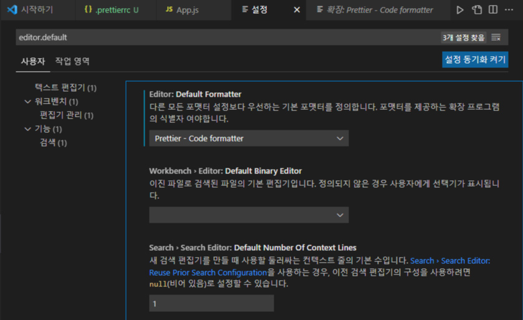This screenshot has height=320, width=523.
Task: Select the 기능 (1) tree item
Action: pos(49,129)
